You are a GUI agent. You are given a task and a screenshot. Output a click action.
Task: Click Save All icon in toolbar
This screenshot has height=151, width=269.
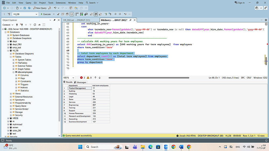[29, 8]
